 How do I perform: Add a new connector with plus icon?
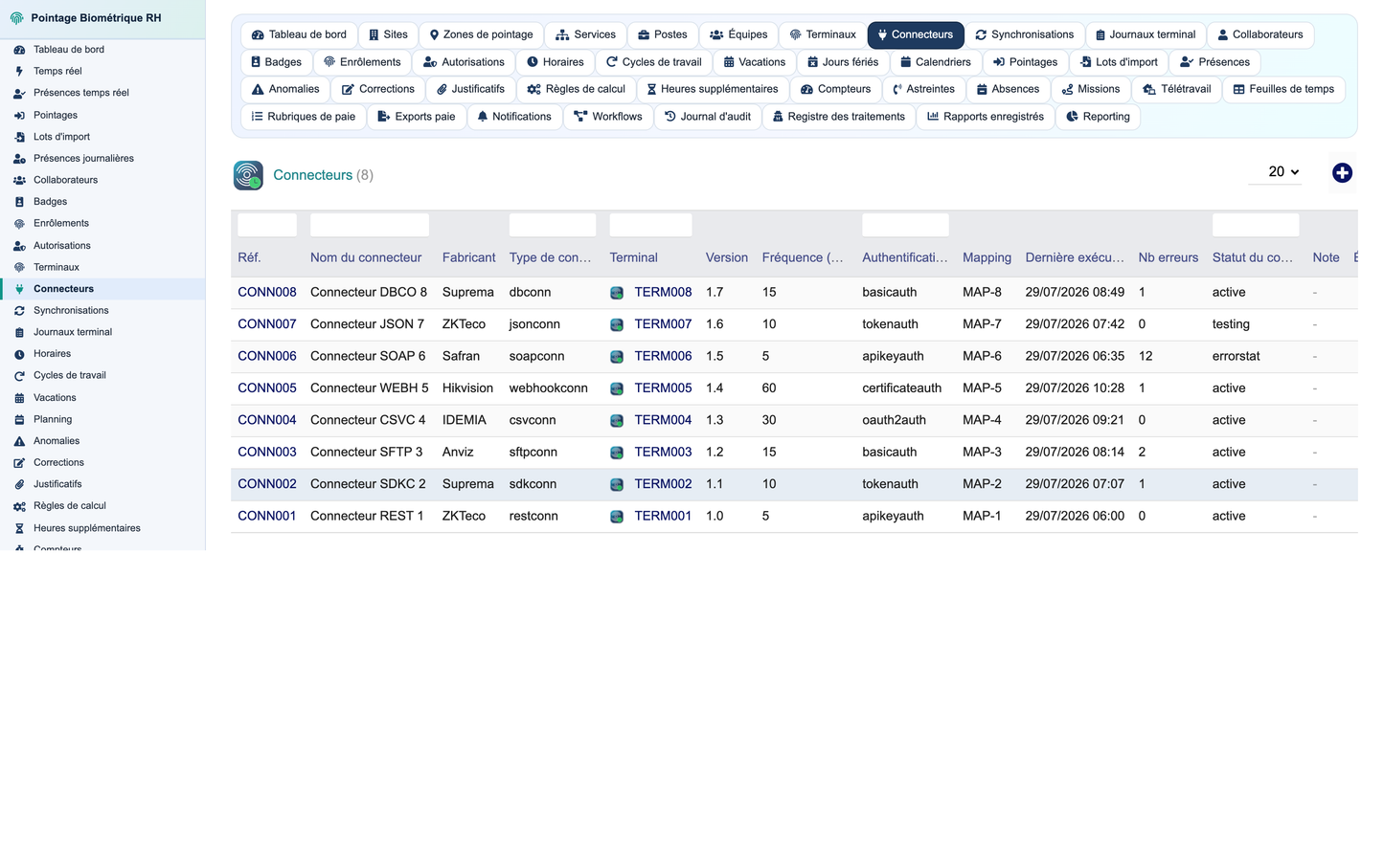click(1342, 172)
